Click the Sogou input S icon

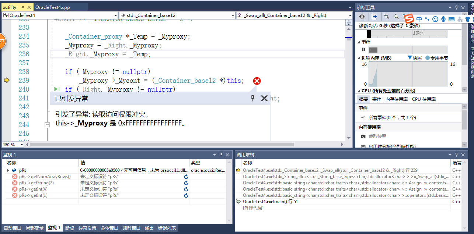408,19
